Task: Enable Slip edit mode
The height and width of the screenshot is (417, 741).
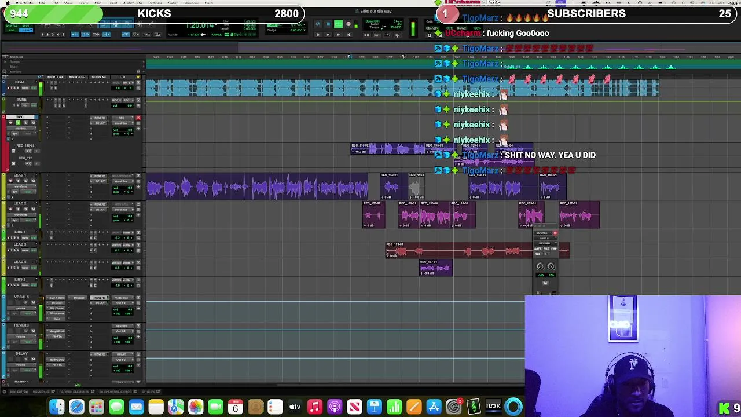Action: (x=11, y=30)
